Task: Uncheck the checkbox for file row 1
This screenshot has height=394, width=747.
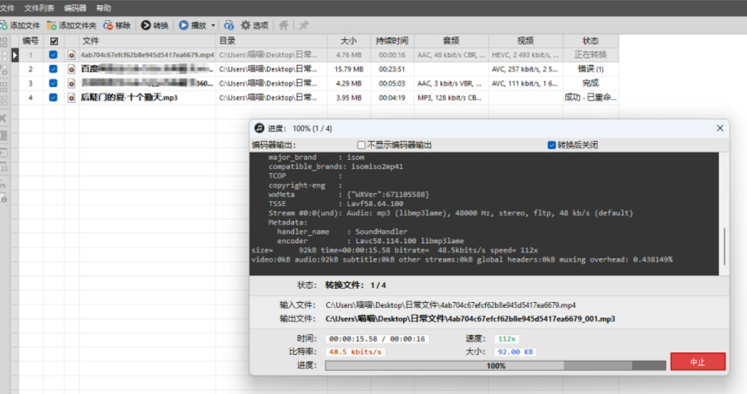Action: [54, 55]
